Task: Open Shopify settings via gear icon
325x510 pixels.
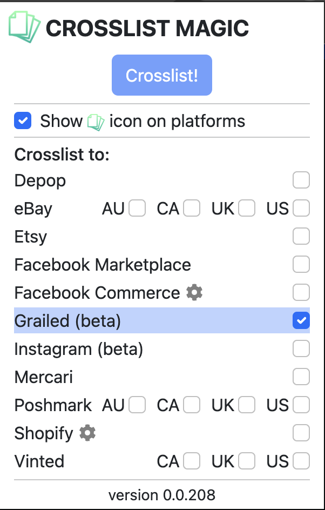Action: click(x=87, y=433)
